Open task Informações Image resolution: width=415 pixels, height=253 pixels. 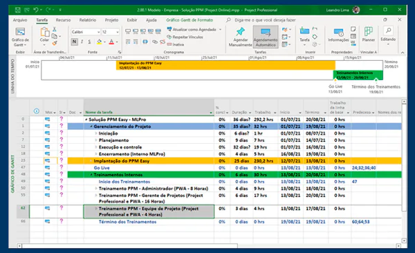[x=338, y=35]
